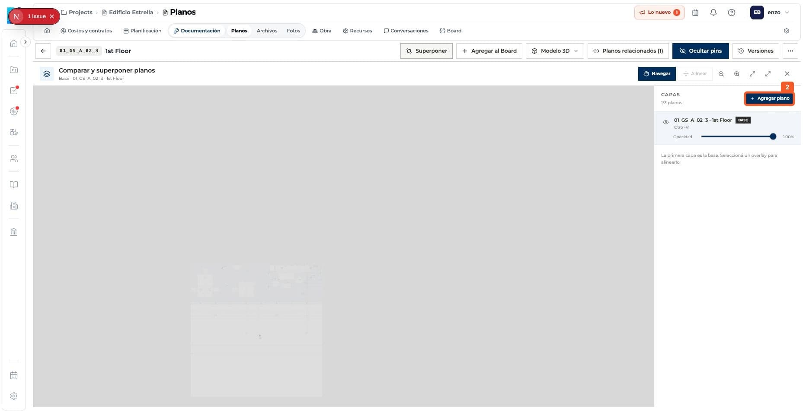Open Planos relacionados (1)
The width and height of the screenshot is (806, 412).
(x=628, y=51)
